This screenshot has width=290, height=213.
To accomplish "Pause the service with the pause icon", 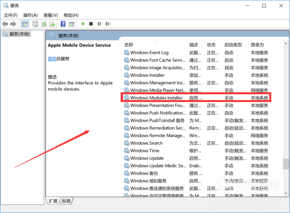I will [x=99, y=24].
